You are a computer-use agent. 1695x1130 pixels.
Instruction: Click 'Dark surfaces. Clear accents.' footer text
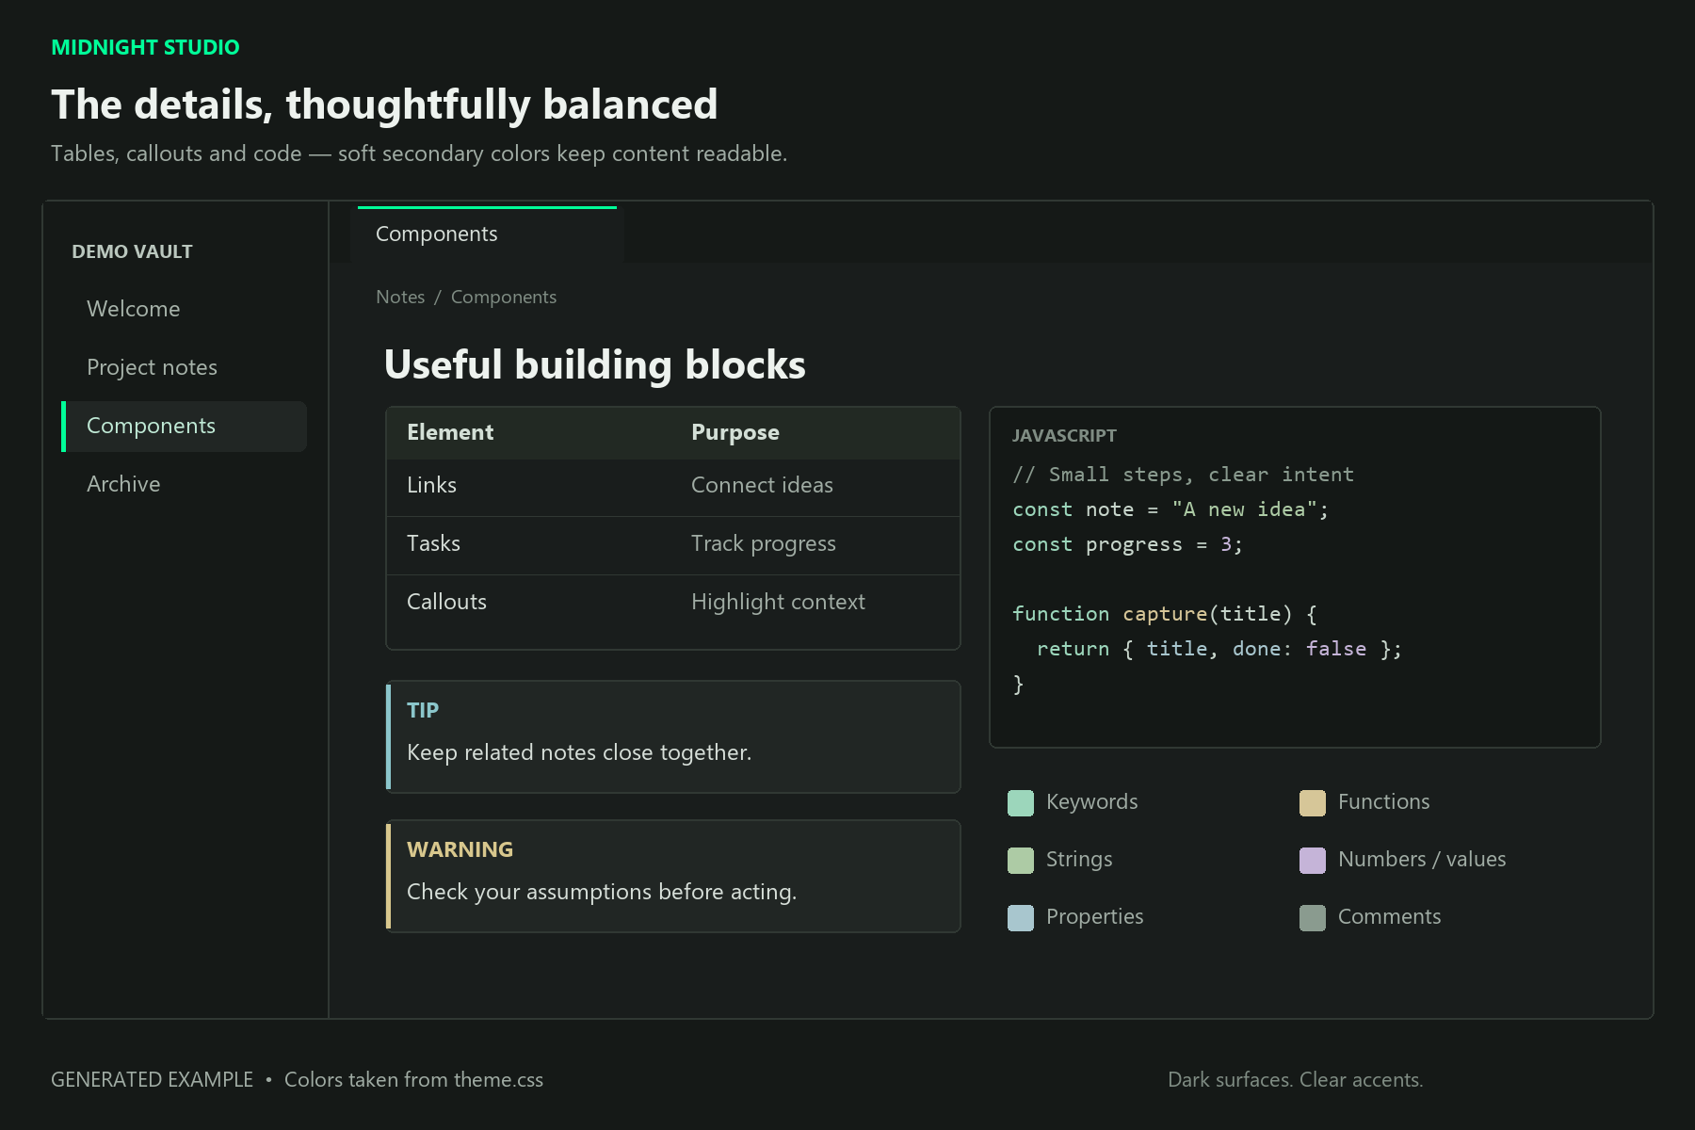1295,1079
